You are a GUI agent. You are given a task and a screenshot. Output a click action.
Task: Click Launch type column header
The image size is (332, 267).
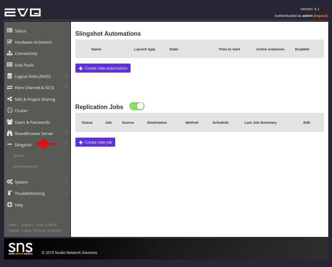(x=144, y=49)
